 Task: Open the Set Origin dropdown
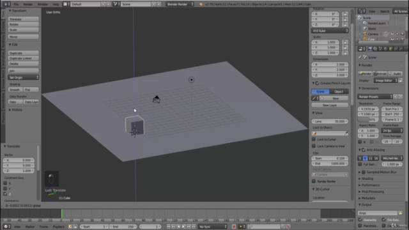tap(24, 77)
